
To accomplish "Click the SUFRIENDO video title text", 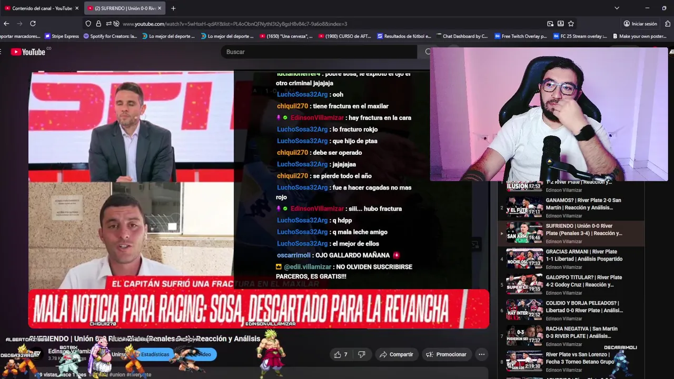I will tap(145, 338).
